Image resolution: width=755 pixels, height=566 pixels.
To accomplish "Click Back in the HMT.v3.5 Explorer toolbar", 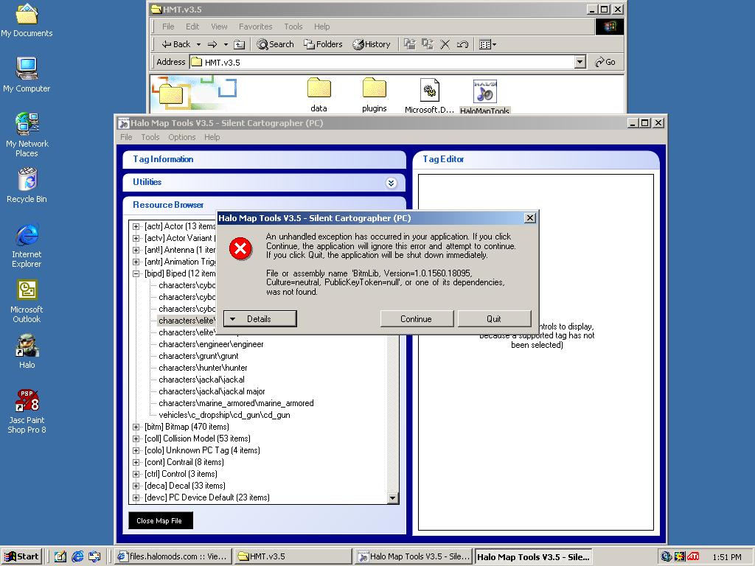I will pyautogui.click(x=176, y=44).
